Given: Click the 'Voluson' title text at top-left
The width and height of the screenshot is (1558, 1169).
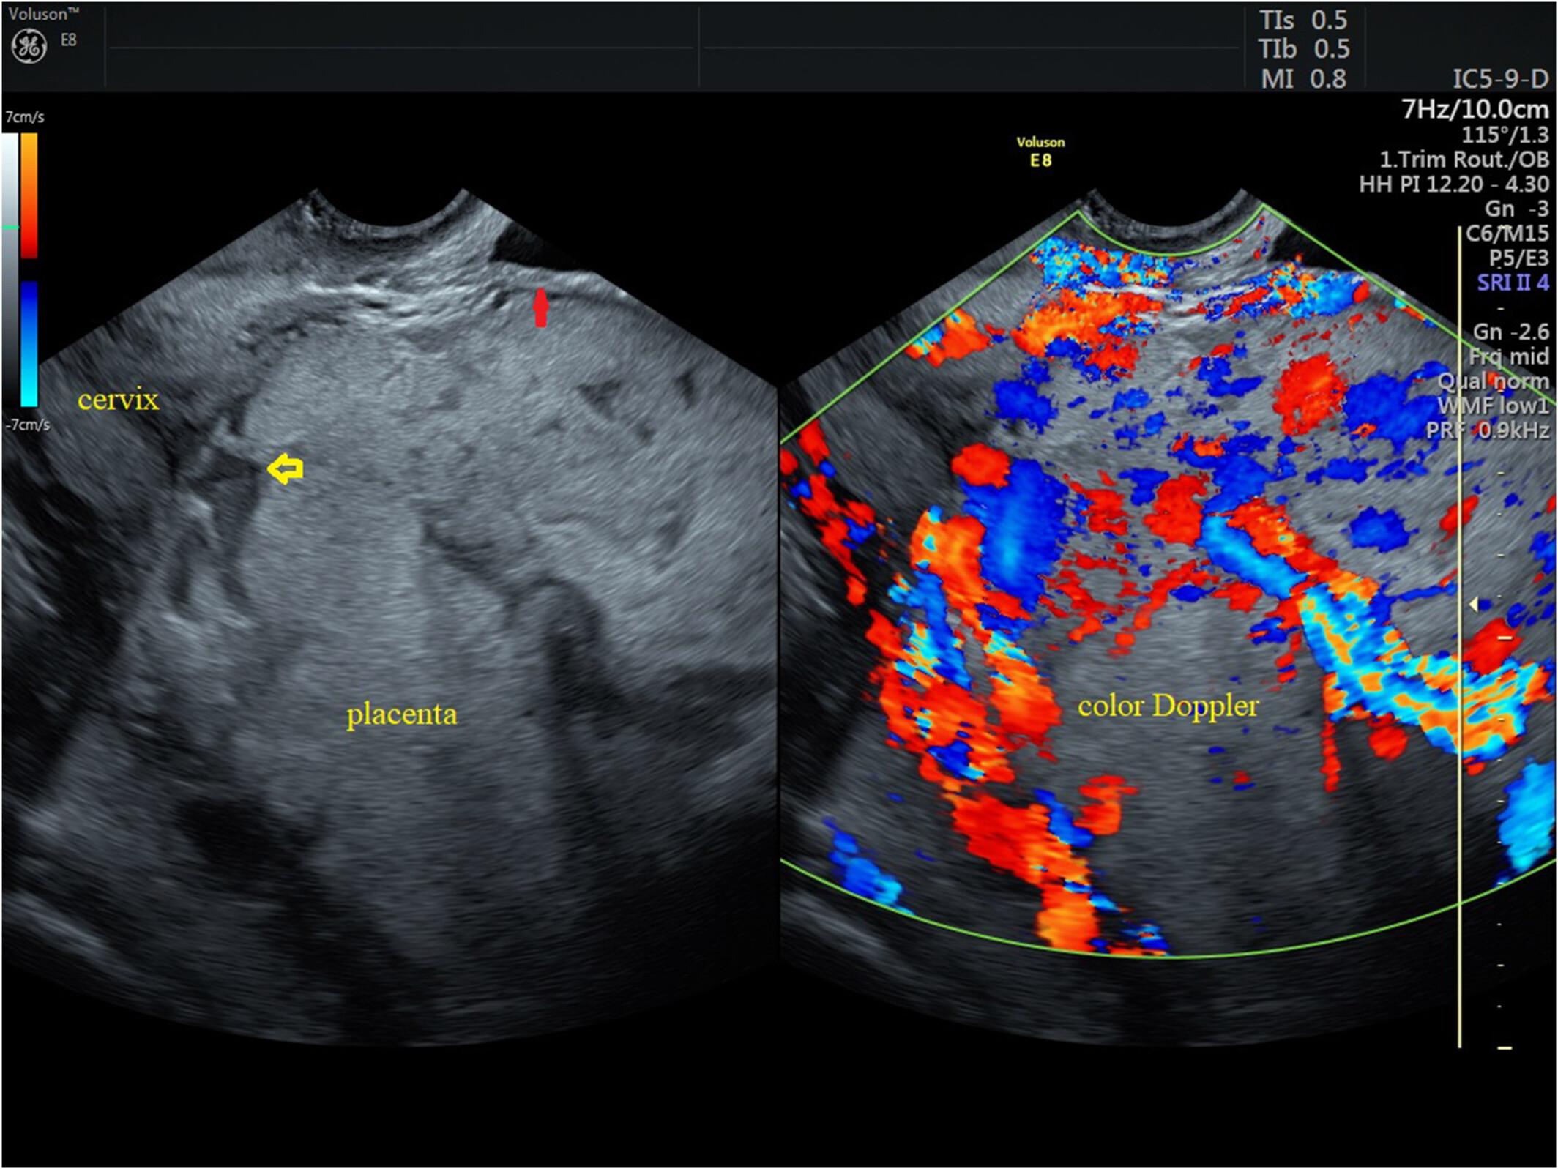Looking at the screenshot, I should (43, 13).
